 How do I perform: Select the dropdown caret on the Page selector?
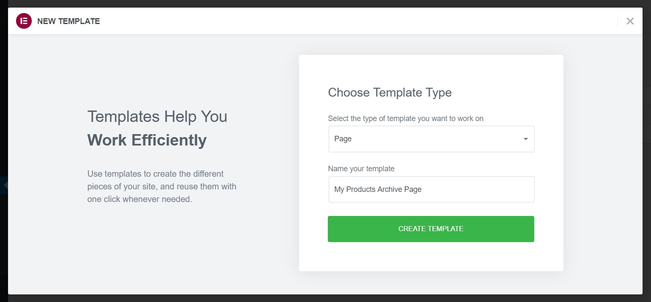[x=526, y=138]
